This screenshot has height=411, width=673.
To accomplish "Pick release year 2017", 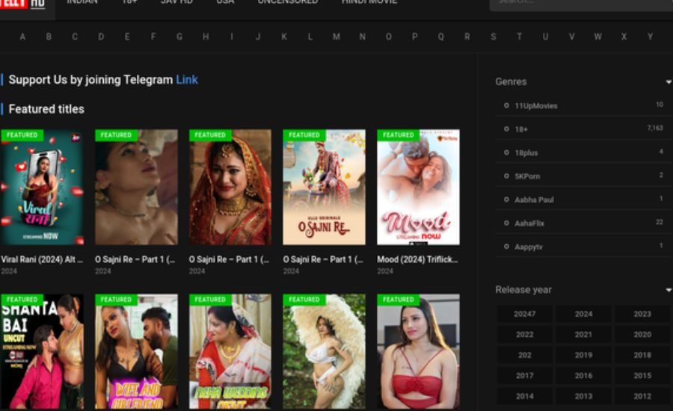I will click(524, 376).
